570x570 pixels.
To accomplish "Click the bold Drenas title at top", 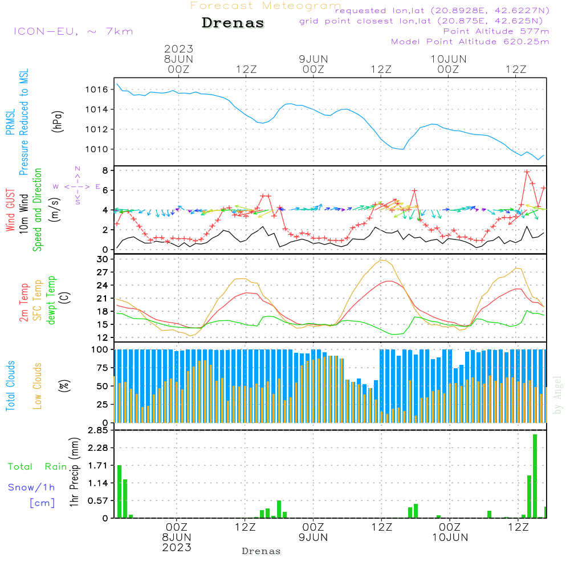I will click(233, 23).
